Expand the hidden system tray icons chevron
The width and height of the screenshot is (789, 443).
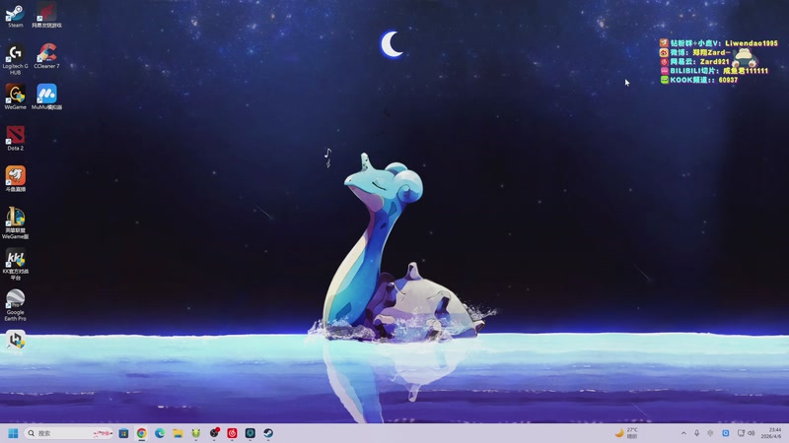pos(683,433)
